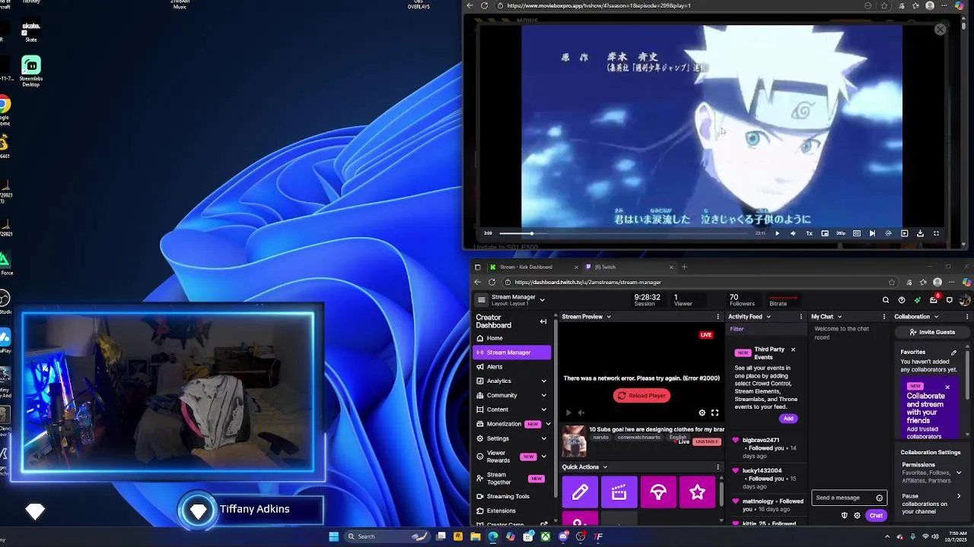Viewport: 974px width, 547px height.
Task: Go back in the Twitch browser window
Action: 477,282
